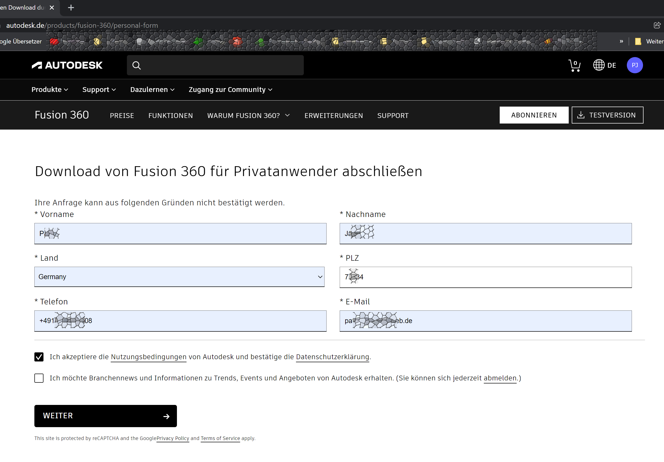664x462 pixels.
Task: Click the Testversion button
Action: tap(607, 115)
